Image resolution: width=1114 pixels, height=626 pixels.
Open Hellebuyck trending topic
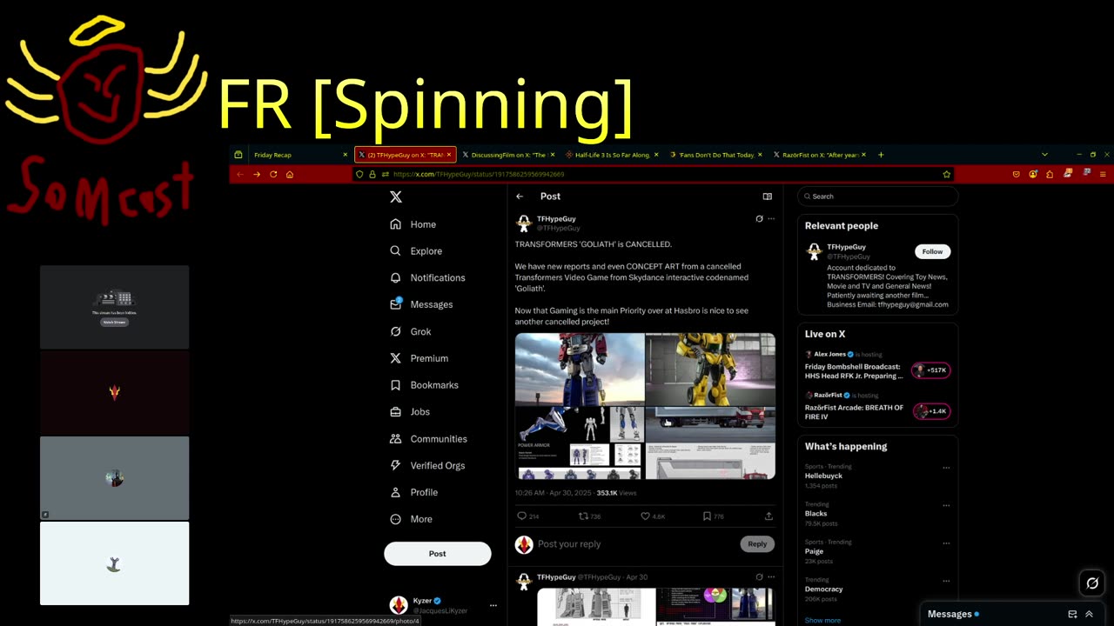823,476
